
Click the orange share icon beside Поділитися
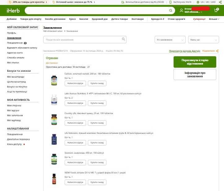[x=217, y=51]
